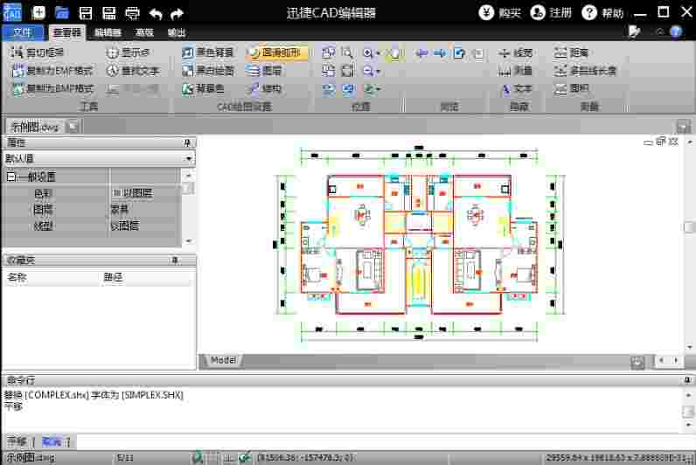Restore the drawing child window
696x465 pixels.
click(x=661, y=142)
